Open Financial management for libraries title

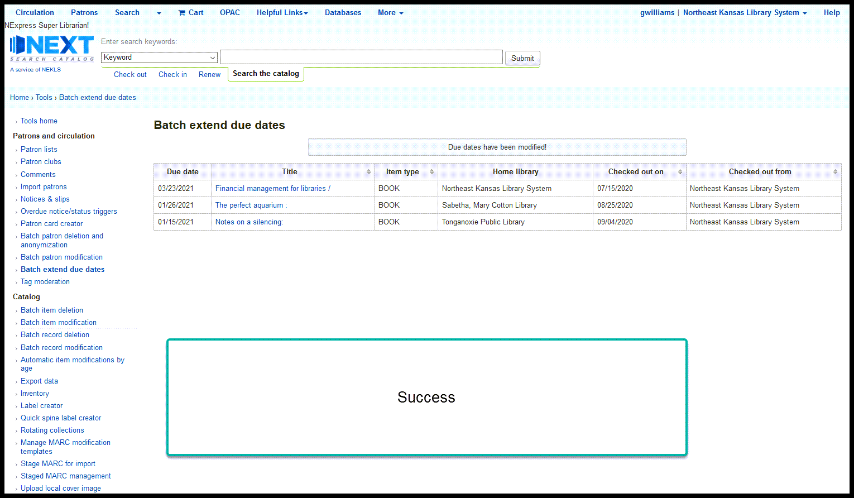273,188
